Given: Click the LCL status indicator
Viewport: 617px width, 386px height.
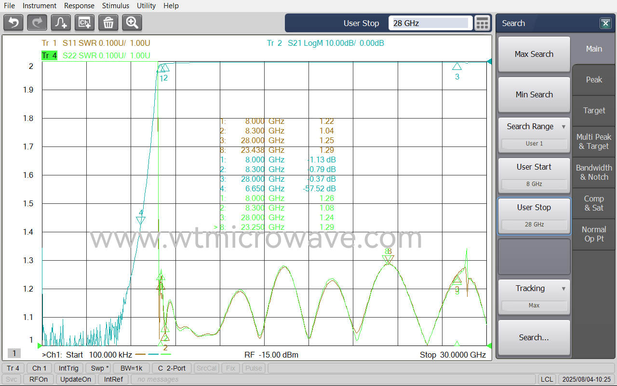Looking at the screenshot, I should pos(547,379).
